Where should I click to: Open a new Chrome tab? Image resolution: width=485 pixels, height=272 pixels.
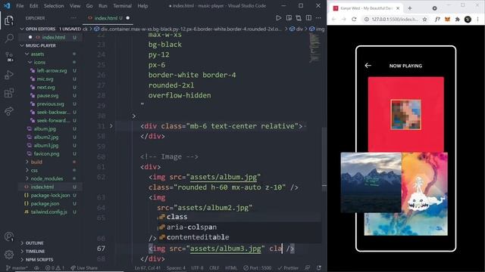410,8
